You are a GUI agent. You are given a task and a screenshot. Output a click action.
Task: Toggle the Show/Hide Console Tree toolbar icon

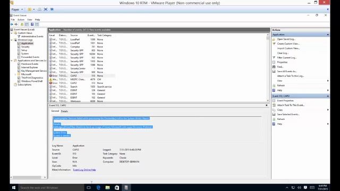27,24
